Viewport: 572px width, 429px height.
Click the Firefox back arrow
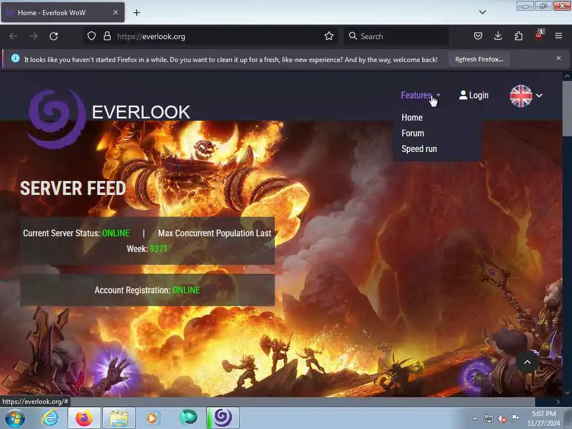click(13, 36)
